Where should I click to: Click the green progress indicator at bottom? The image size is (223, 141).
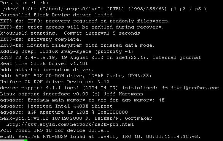pyautogui.click(x=26, y=140)
